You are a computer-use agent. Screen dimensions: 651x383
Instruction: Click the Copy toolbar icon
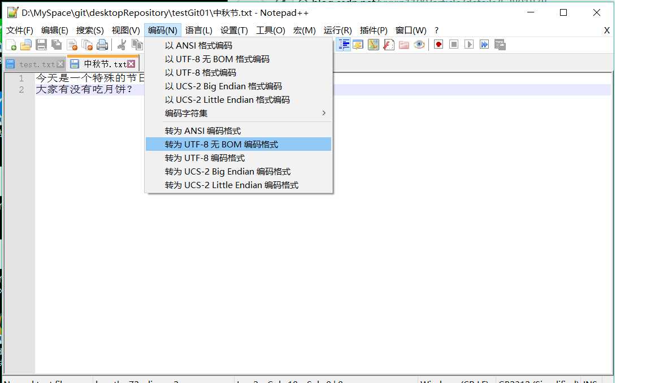pyautogui.click(x=137, y=45)
